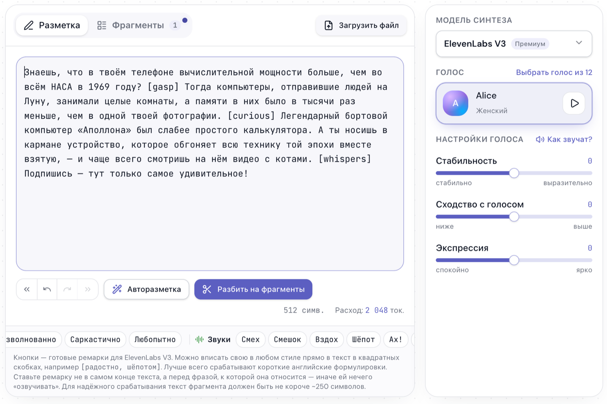Click the Премиум badge
This screenshot has height=404, width=607.
coord(530,44)
